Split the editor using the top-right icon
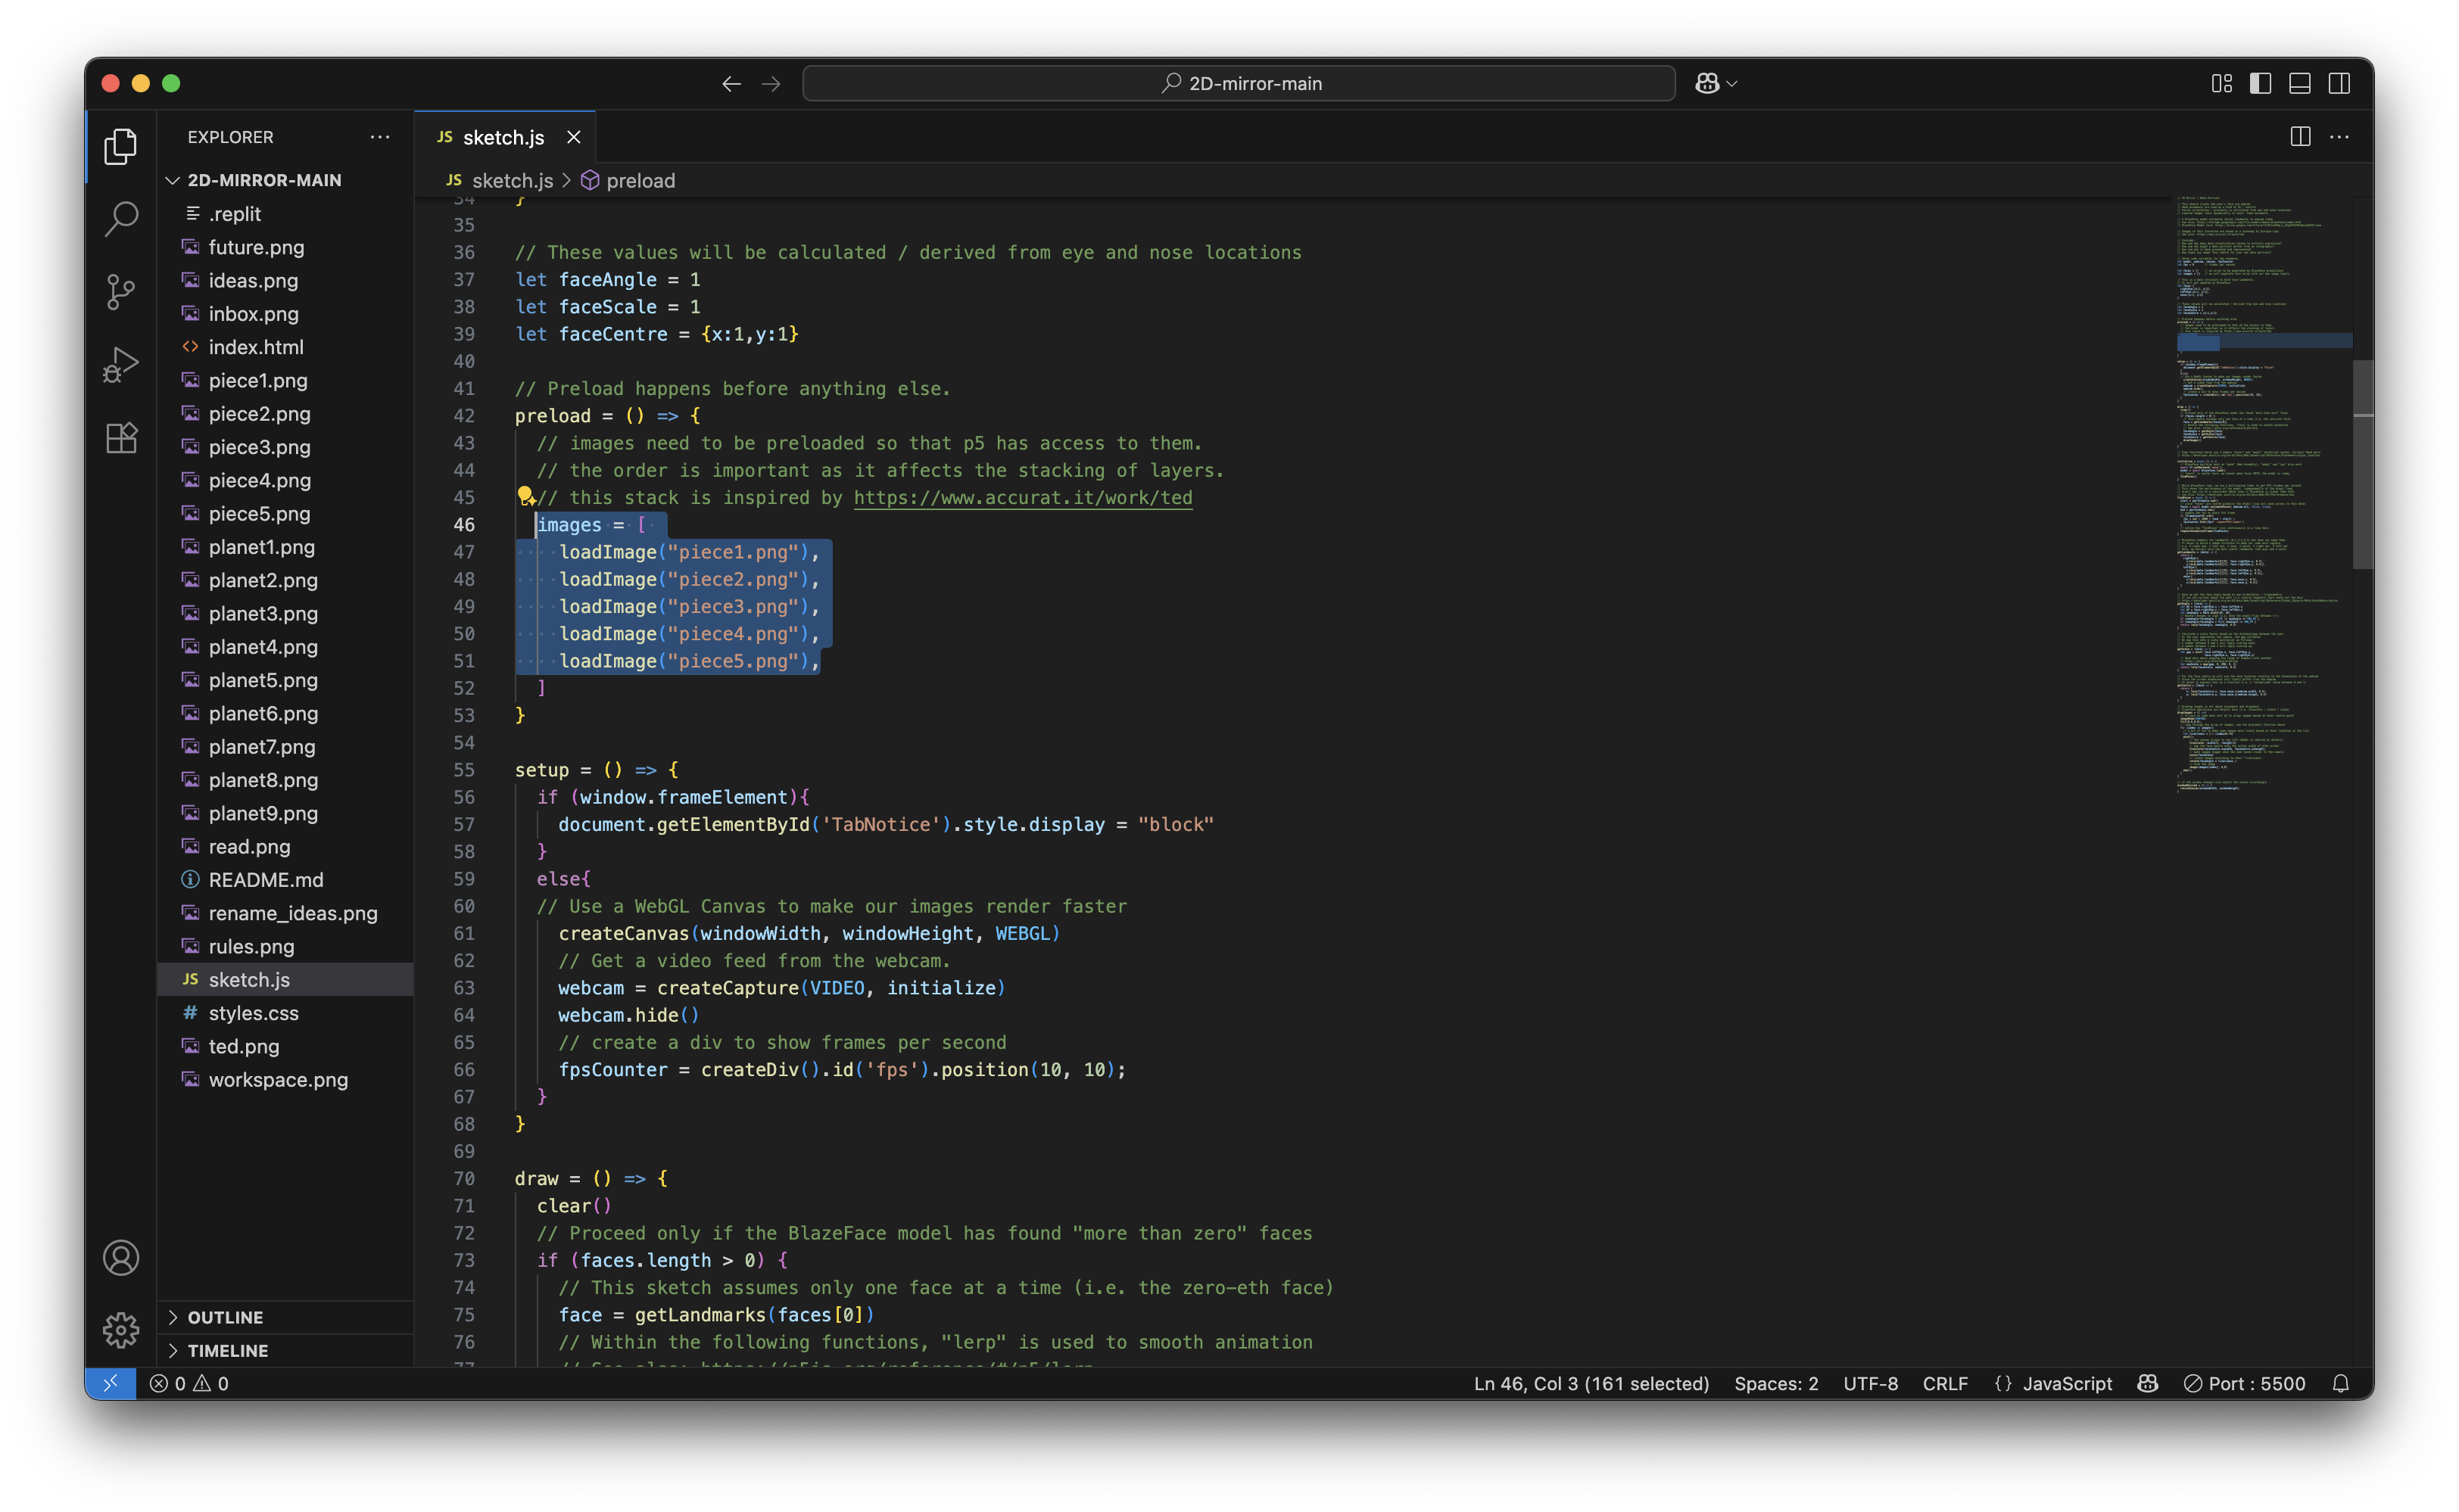Viewport: 2459px width, 1512px height. pyautogui.click(x=2299, y=136)
